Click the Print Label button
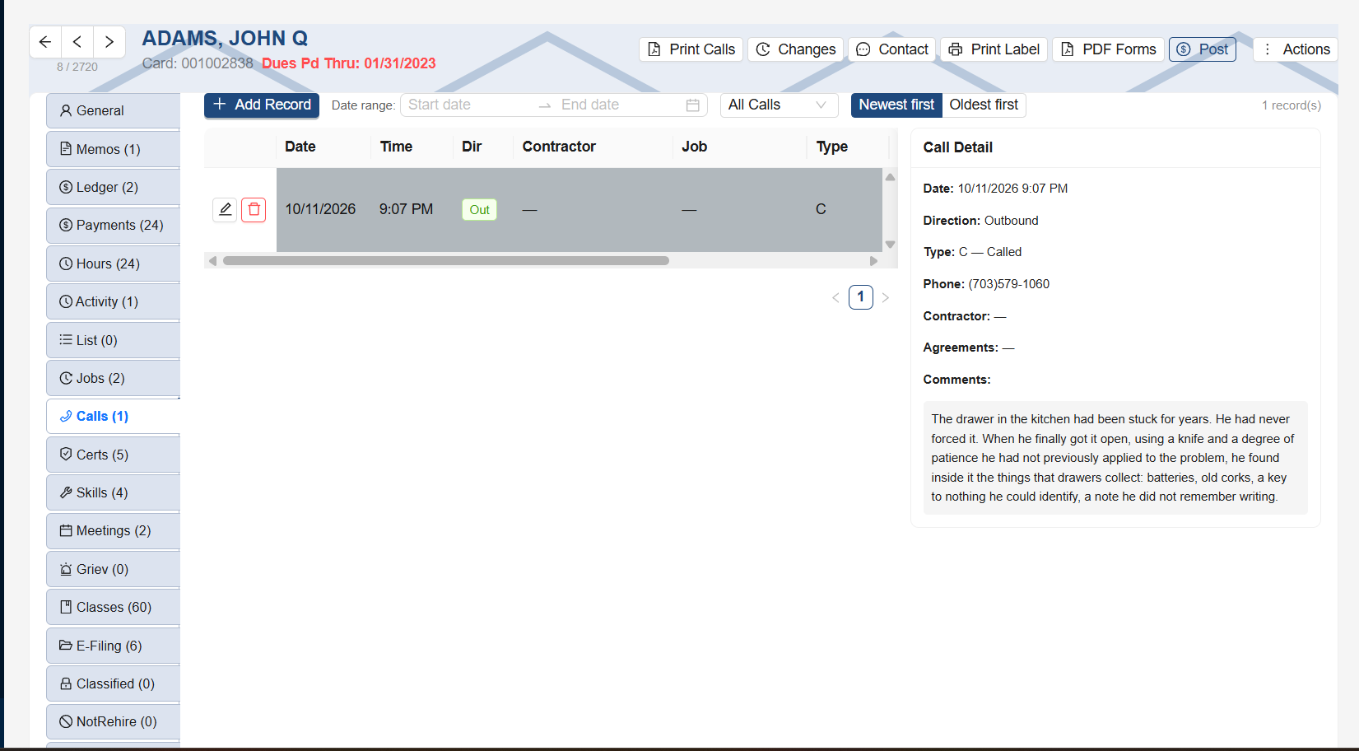Viewport: 1359px width, 751px height. point(994,49)
